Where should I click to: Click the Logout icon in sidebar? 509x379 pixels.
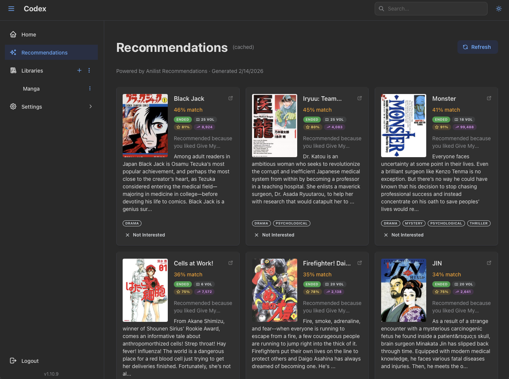13,361
